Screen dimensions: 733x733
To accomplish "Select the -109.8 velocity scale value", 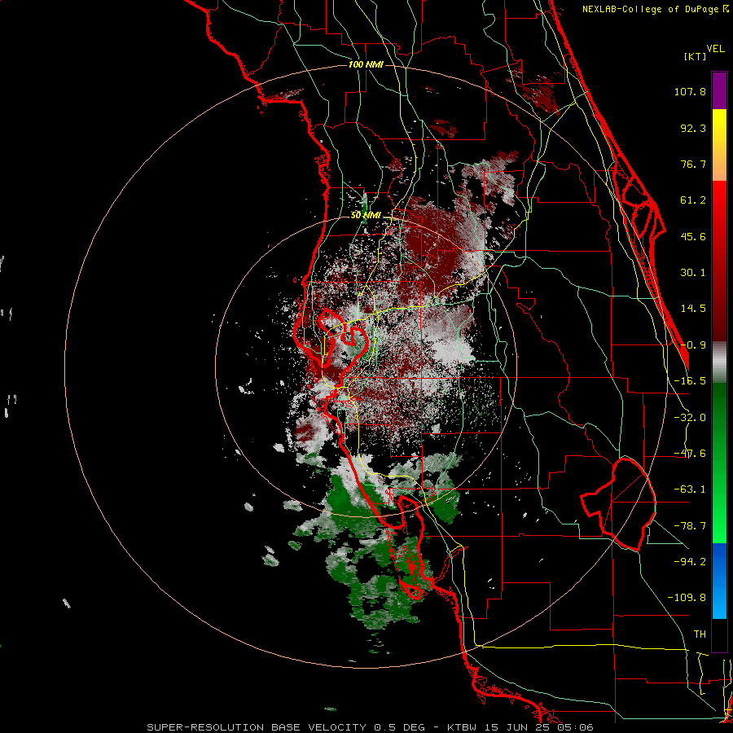I will (687, 598).
